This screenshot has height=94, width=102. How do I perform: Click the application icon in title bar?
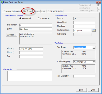click(2, 2)
